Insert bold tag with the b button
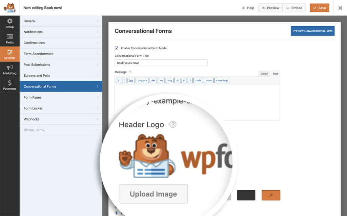 coord(119,80)
